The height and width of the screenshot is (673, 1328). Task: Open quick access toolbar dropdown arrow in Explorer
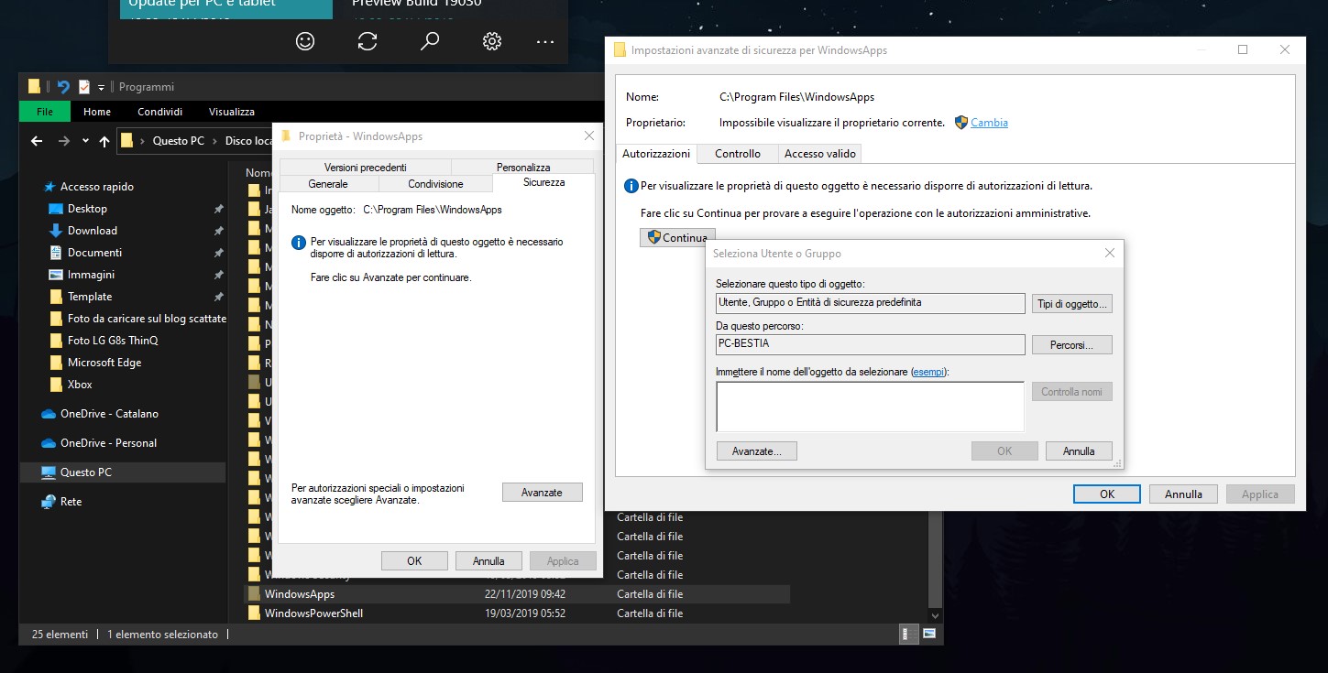101,87
